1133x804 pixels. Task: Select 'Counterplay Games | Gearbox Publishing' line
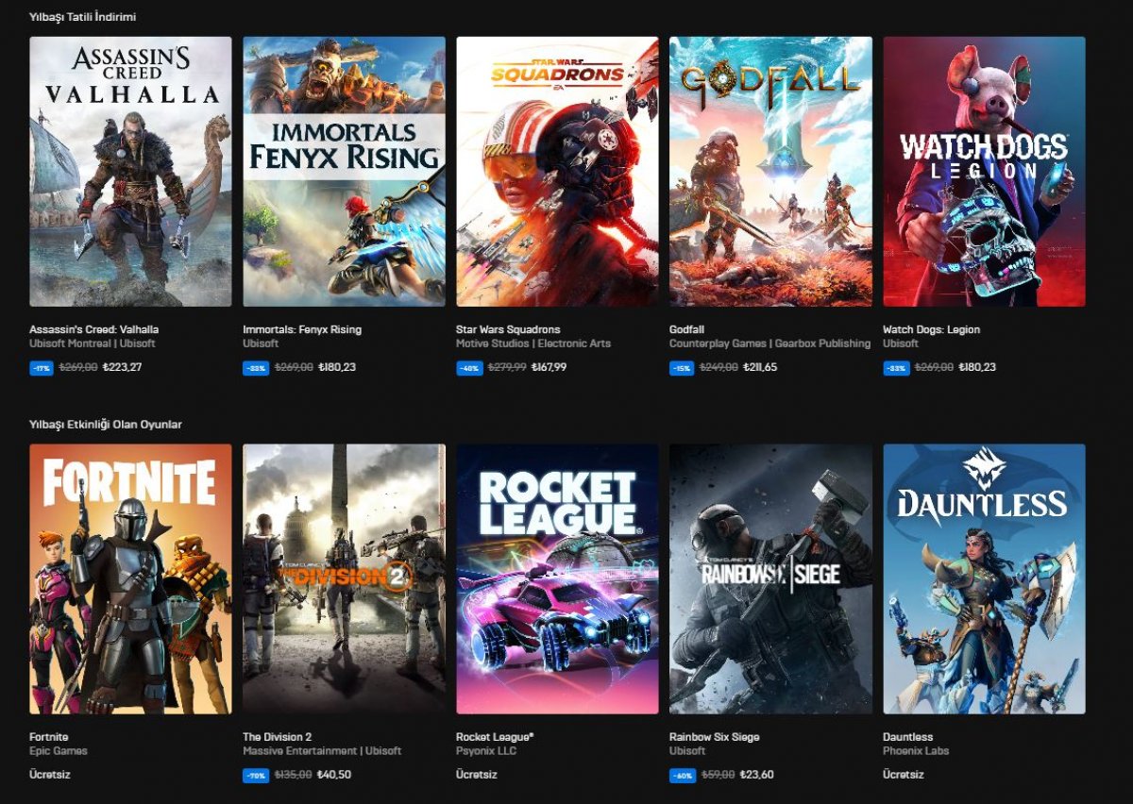tap(769, 343)
